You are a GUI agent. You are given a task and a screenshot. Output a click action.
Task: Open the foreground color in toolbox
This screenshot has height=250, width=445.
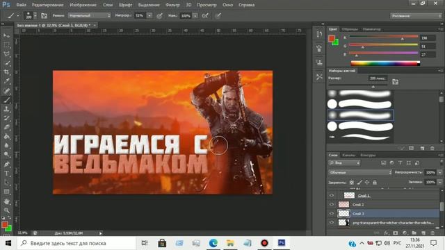[x=5, y=224]
